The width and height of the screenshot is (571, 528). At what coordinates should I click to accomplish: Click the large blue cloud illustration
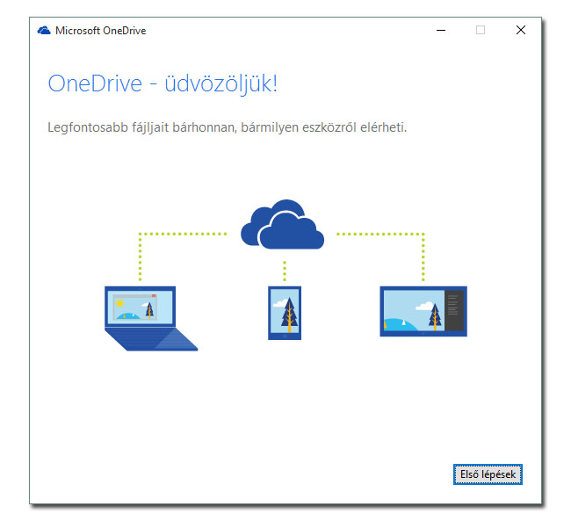[284, 227]
